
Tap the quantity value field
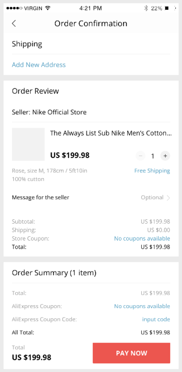click(x=153, y=156)
